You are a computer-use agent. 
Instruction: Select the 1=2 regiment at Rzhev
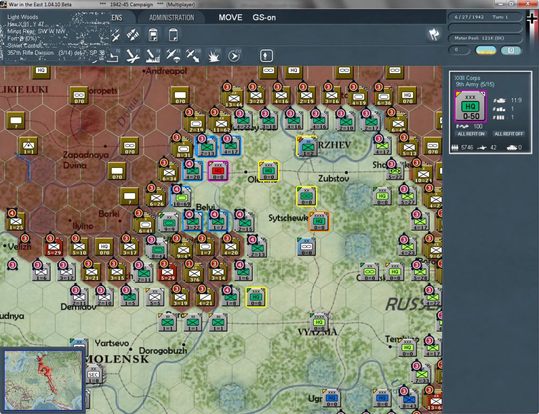click(x=307, y=146)
